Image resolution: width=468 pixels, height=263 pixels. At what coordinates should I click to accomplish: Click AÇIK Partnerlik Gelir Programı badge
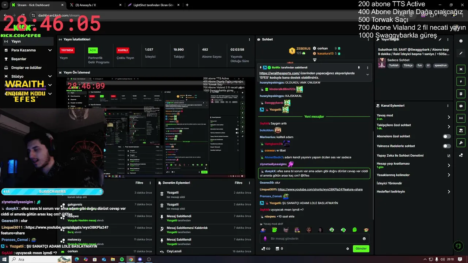coord(93,50)
